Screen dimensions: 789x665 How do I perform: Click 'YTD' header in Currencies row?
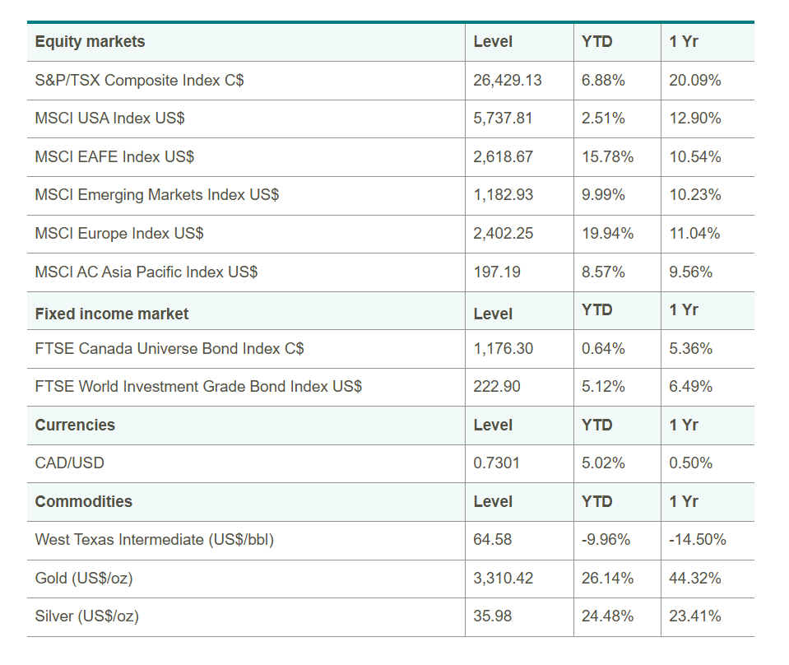point(596,426)
